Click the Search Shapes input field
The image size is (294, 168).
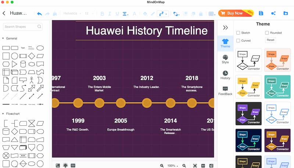click(x=22, y=26)
